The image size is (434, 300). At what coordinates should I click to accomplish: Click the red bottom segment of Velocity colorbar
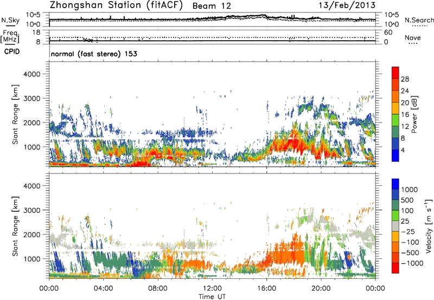[395, 268]
